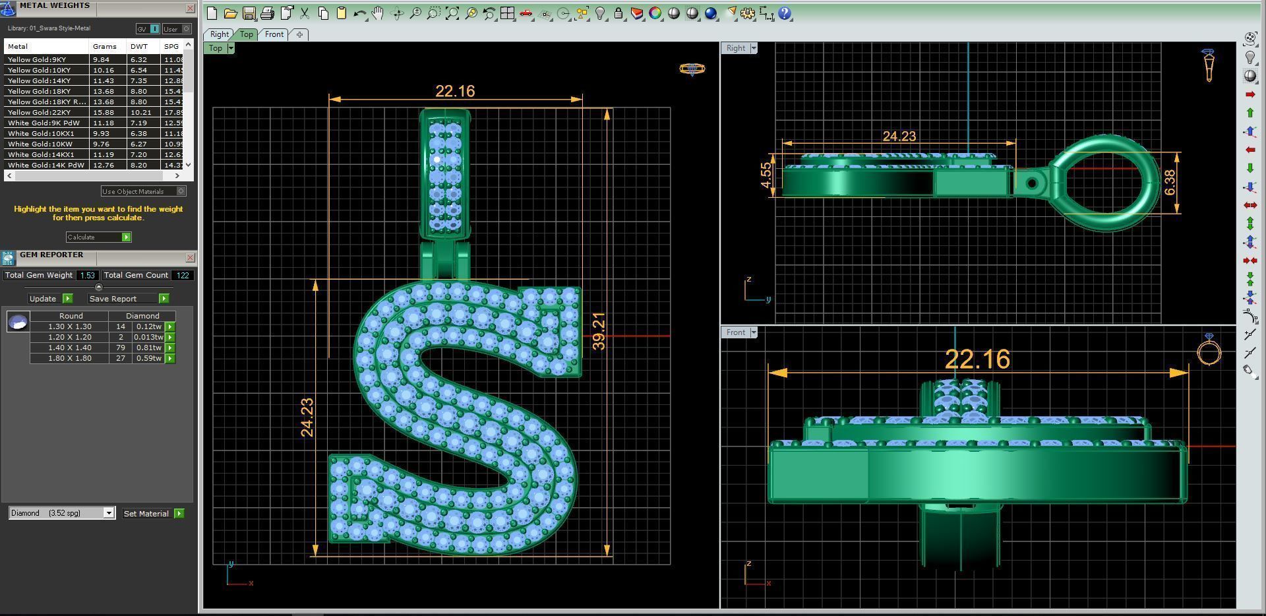
Task: Open the color wheel icon
Action: point(655,13)
